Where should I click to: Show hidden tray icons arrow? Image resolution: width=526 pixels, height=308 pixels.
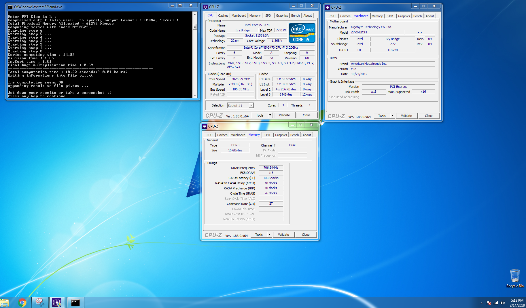(x=482, y=303)
